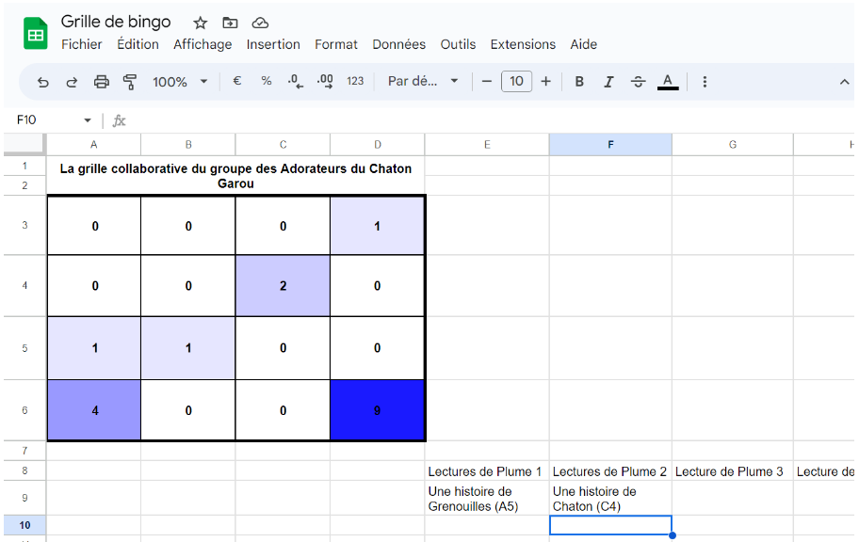
Task: Open the zoom 100% dropdown
Action: (x=180, y=82)
